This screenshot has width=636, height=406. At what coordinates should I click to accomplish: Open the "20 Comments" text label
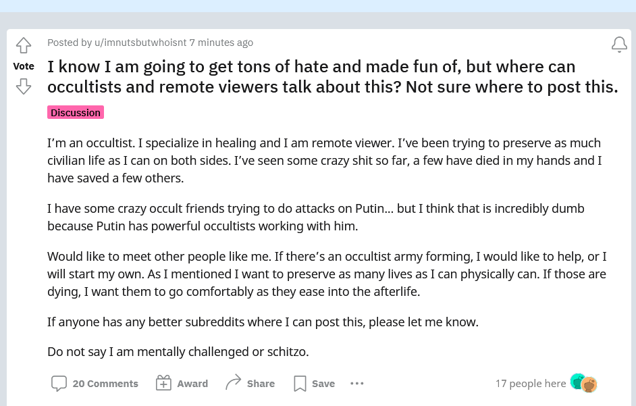point(105,384)
